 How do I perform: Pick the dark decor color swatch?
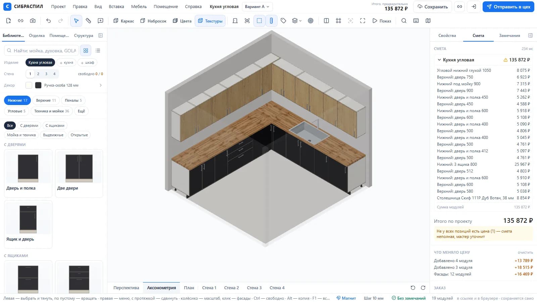point(38,85)
